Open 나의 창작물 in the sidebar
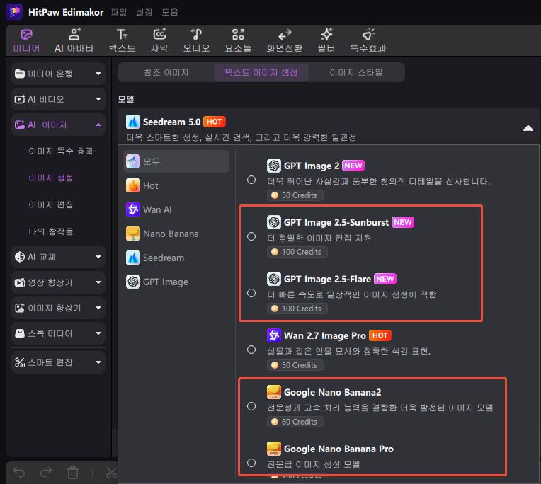The height and width of the screenshot is (484, 541). (51, 231)
